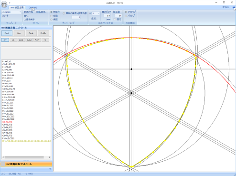Click the 最大ピッチ value field

tap(107, 16)
